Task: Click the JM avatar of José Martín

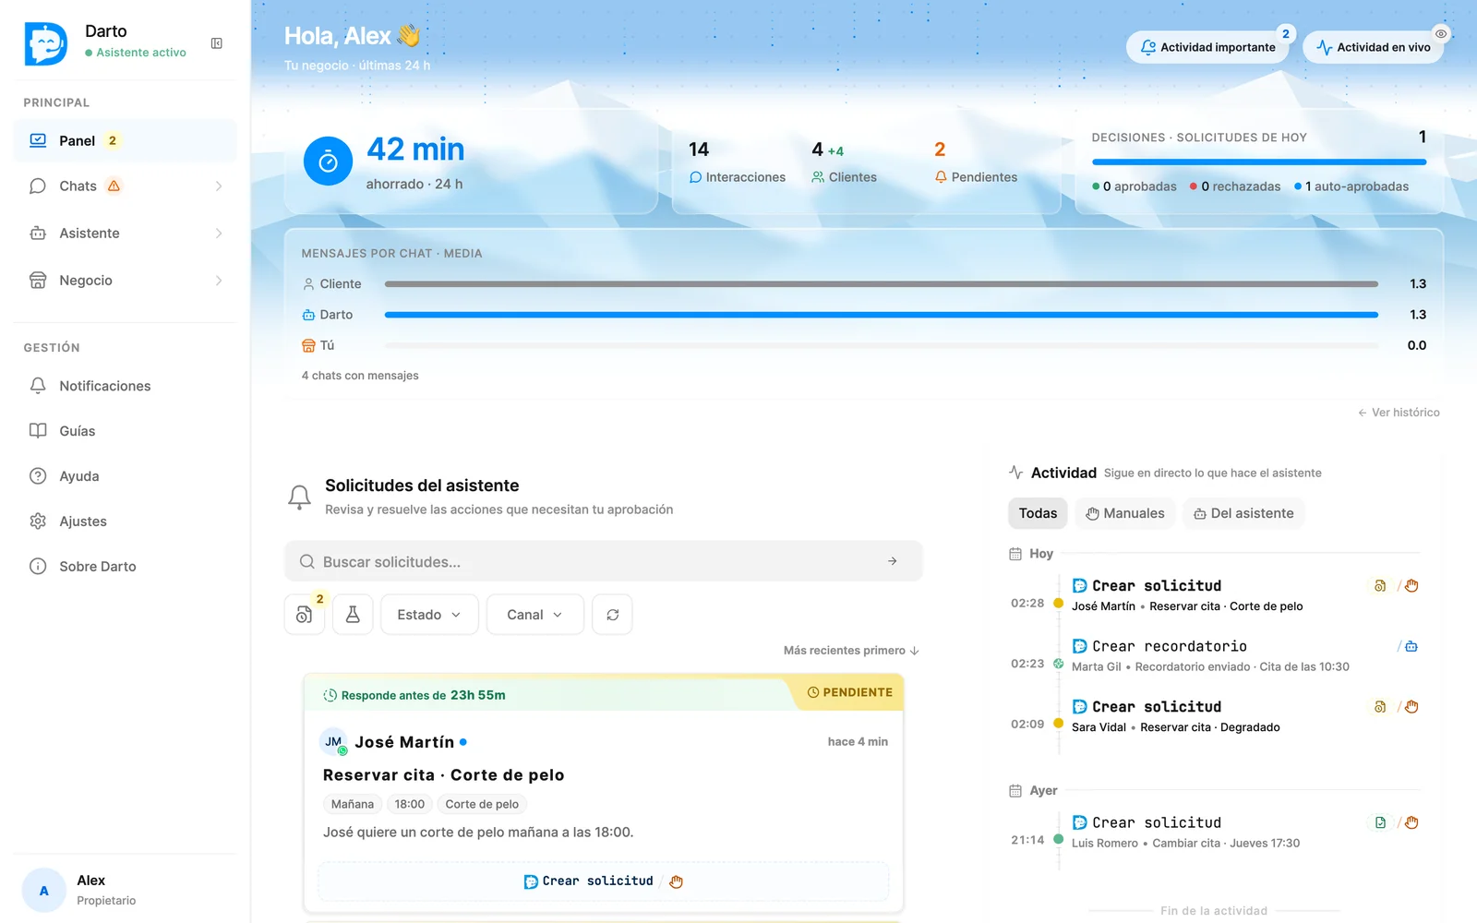Action: [x=333, y=742]
